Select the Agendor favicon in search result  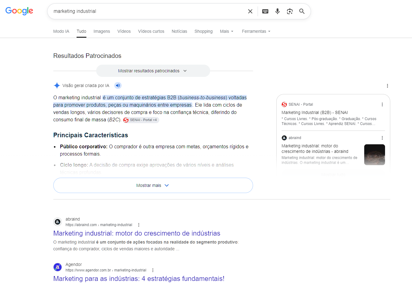(58, 267)
